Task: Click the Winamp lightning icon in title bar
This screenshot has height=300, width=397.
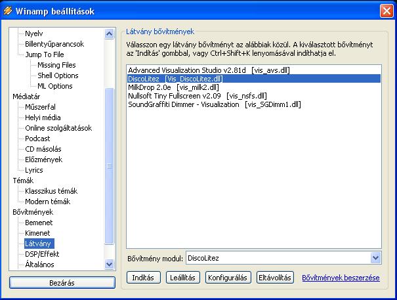Action: [8, 11]
